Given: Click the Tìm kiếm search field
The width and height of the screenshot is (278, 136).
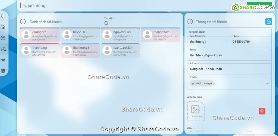Looking at the screenshot, I should (142, 23).
